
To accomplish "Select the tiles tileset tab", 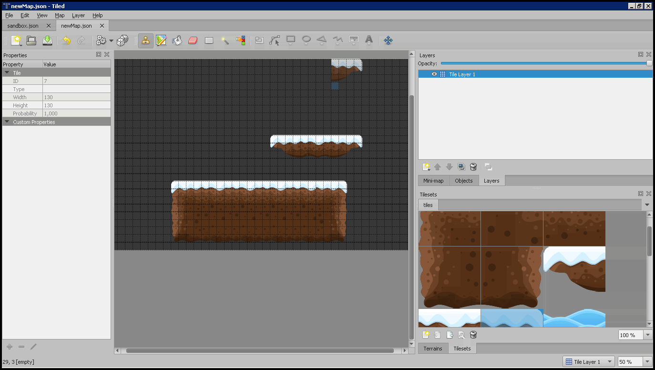I will (428, 205).
